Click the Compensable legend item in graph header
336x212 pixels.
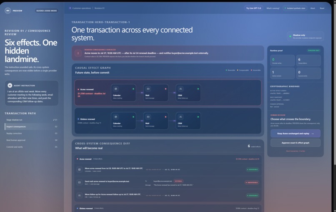click(x=243, y=70)
